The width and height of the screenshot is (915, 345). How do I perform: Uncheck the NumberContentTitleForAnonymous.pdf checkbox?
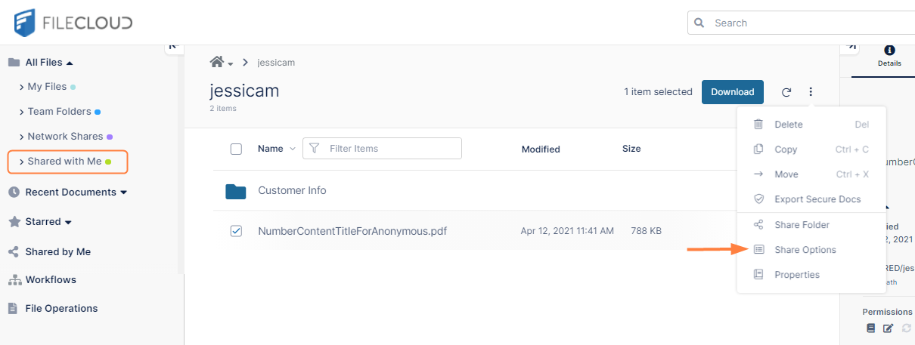pyautogui.click(x=236, y=231)
